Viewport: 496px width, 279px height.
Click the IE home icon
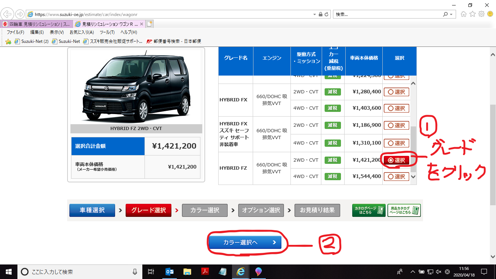click(464, 14)
